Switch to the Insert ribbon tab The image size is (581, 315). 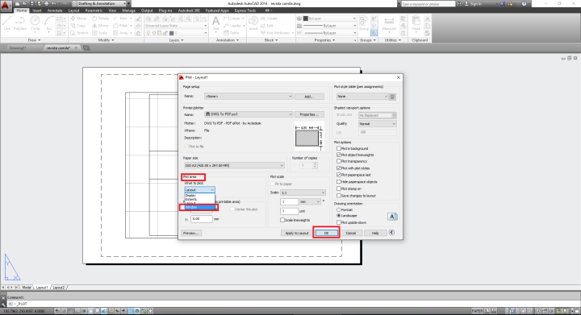pyautogui.click(x=37, y=10)
